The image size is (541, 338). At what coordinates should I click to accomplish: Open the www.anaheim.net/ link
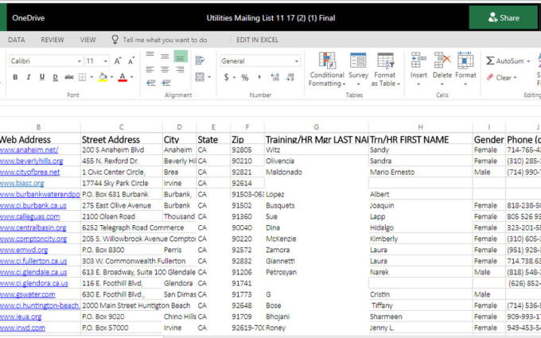(x=29, y=150)
